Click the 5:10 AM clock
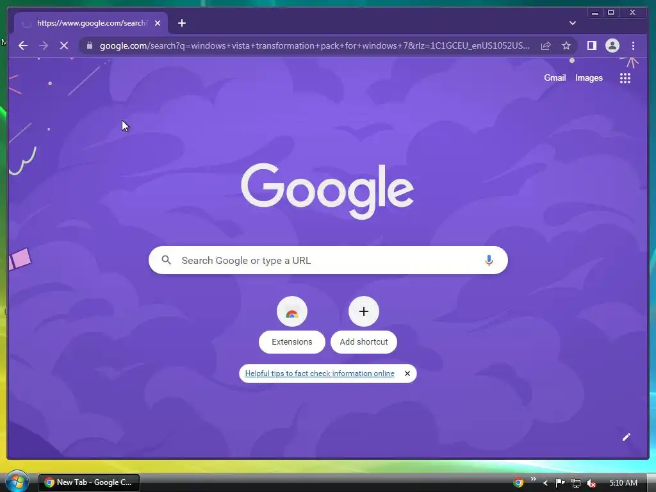The image size is (656, 492). [623, 483]
